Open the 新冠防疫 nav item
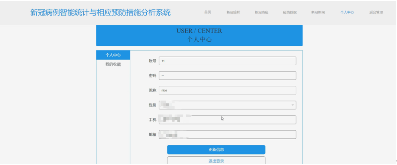Screen dimensions: 397x165 coord(261,12)
